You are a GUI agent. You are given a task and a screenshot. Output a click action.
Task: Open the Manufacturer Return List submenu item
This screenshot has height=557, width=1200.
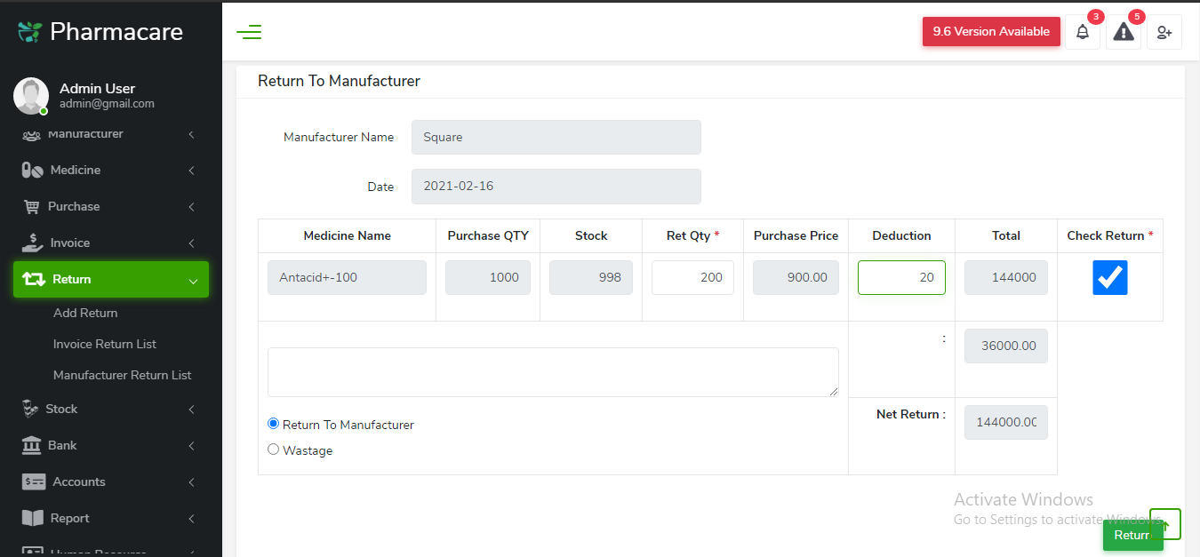(122, 375)
